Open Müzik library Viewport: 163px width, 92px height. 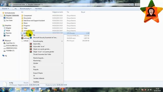[x=8, y=30]
